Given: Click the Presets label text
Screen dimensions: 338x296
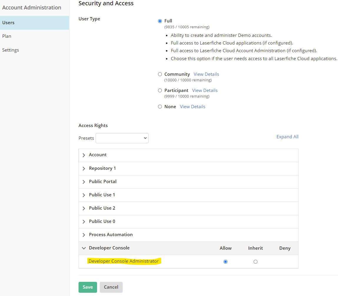Looking at the screenshot, I should coord(86,138).
